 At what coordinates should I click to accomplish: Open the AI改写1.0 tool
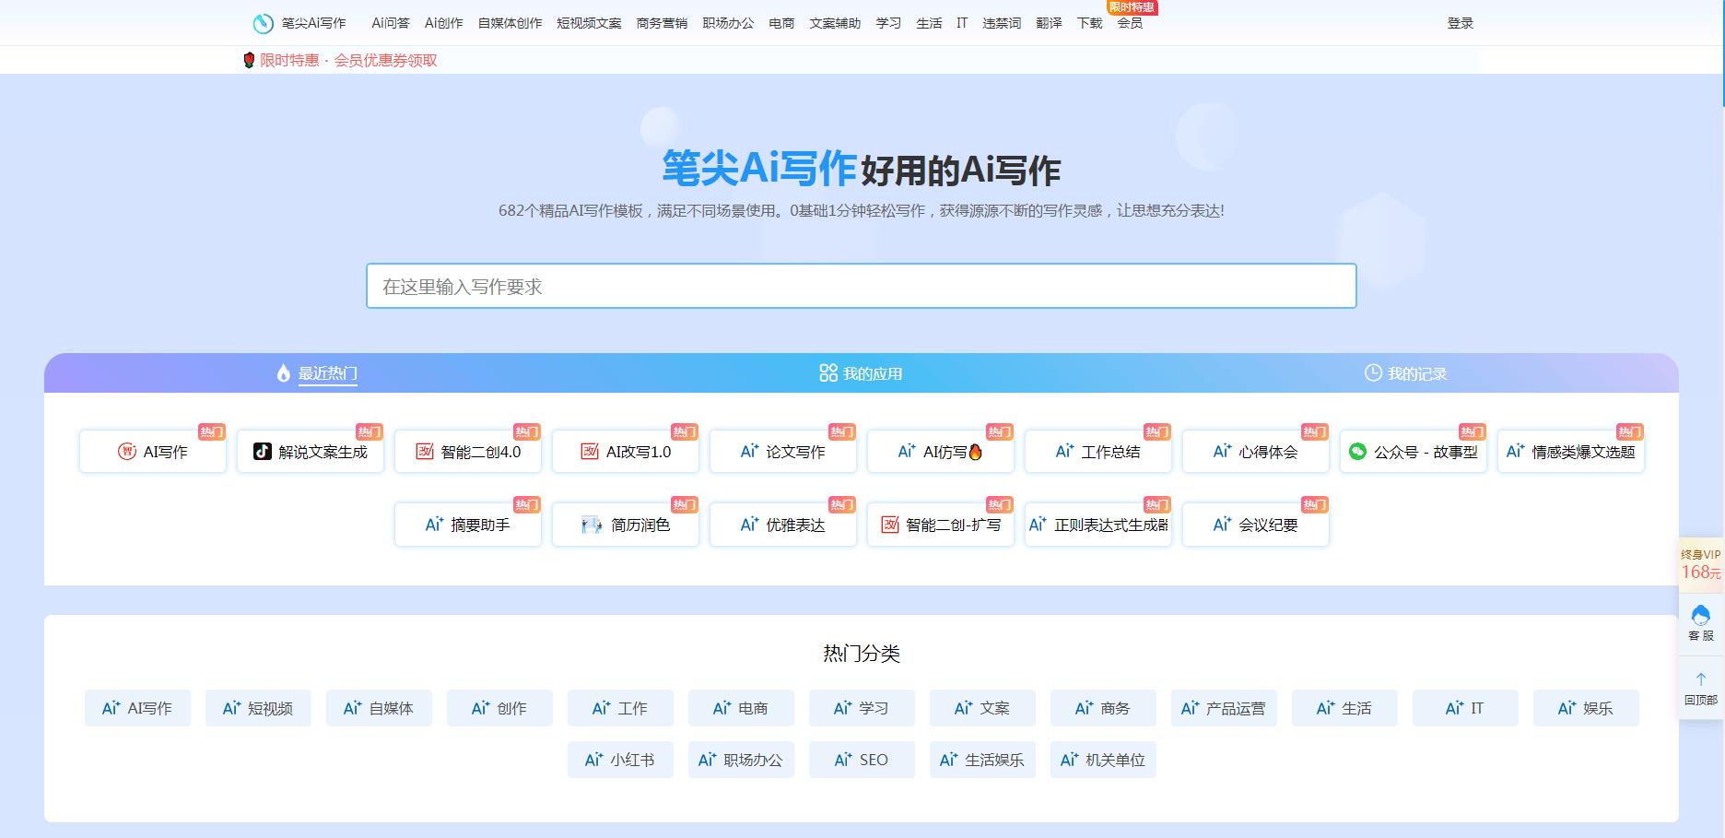(626, 452)
